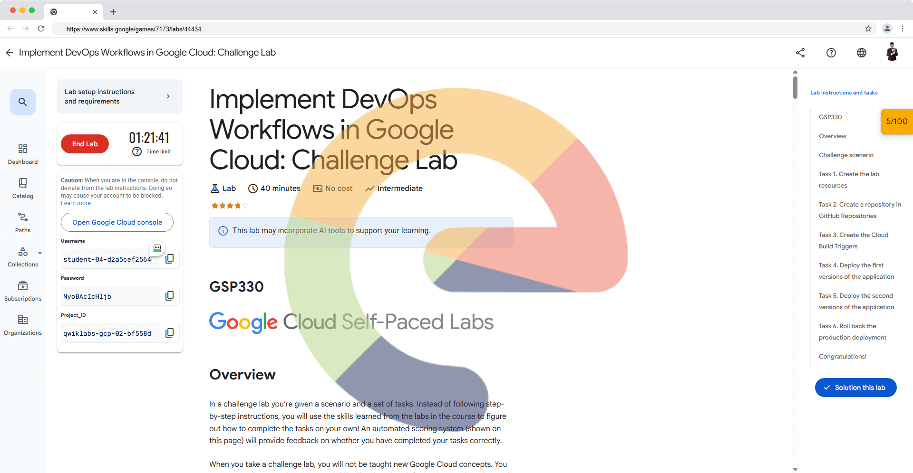This screenshot has width=913, height=473.
Task: Jump to Task 5 Deploy second versions
Action: click(x=856, y=301)
